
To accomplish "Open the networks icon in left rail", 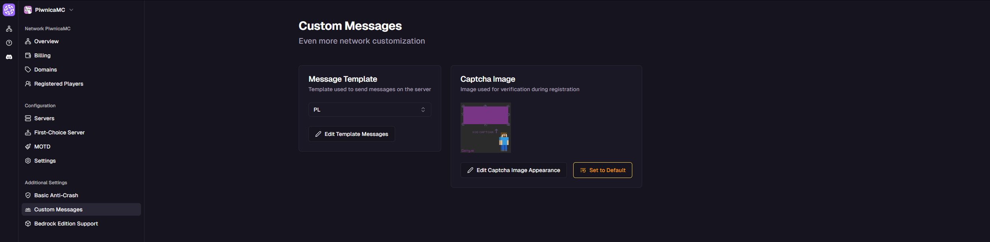I will [9, 29].
